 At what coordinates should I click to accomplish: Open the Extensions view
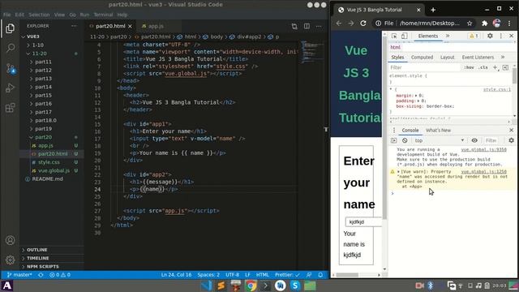click(10, 108)
